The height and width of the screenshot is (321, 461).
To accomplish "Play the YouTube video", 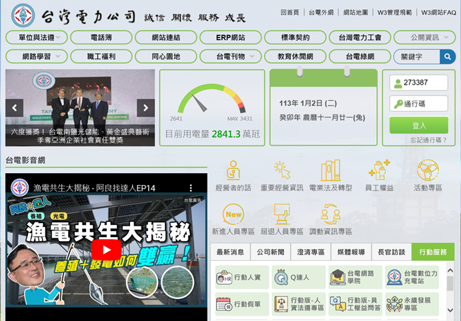I will 106,250.
